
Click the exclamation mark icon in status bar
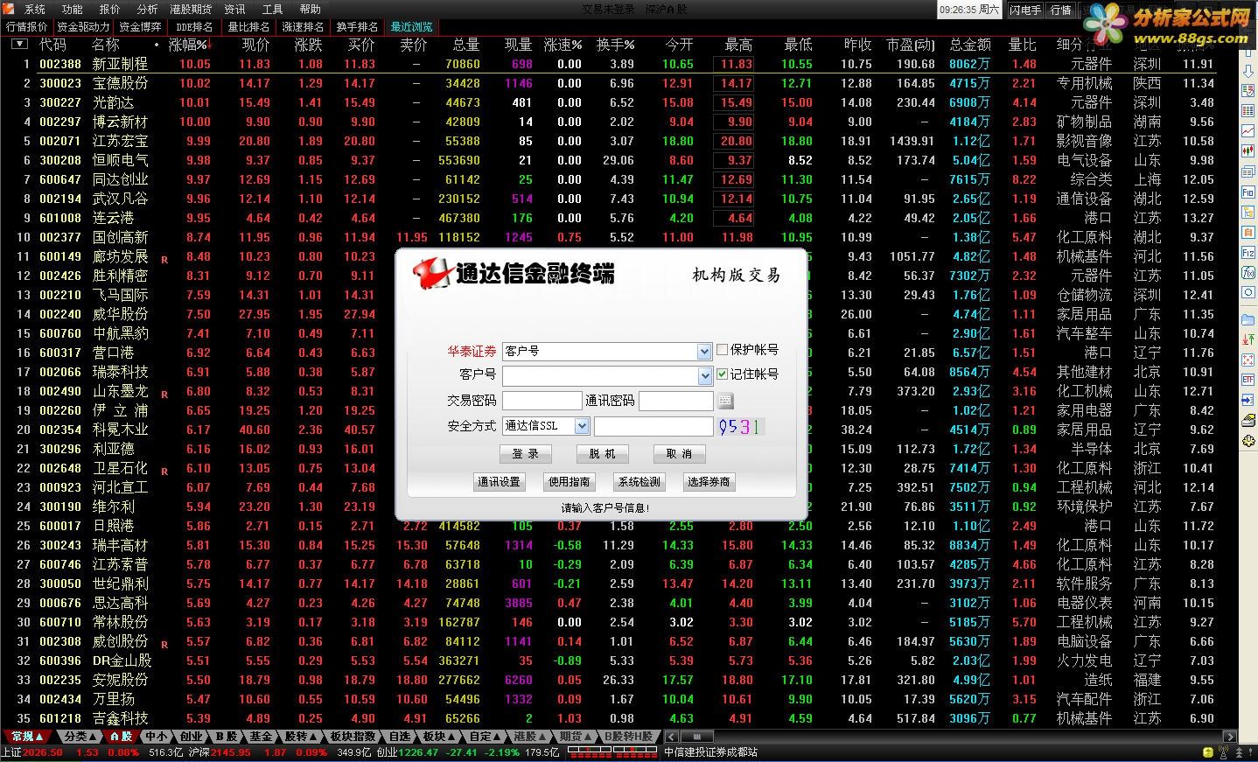click(x=1250, y=752)
